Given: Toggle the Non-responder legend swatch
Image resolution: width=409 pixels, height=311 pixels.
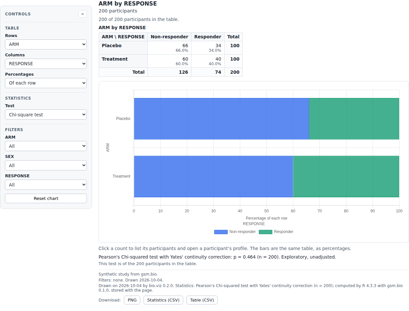Looking at the screenshot, I should click(221, 232).
